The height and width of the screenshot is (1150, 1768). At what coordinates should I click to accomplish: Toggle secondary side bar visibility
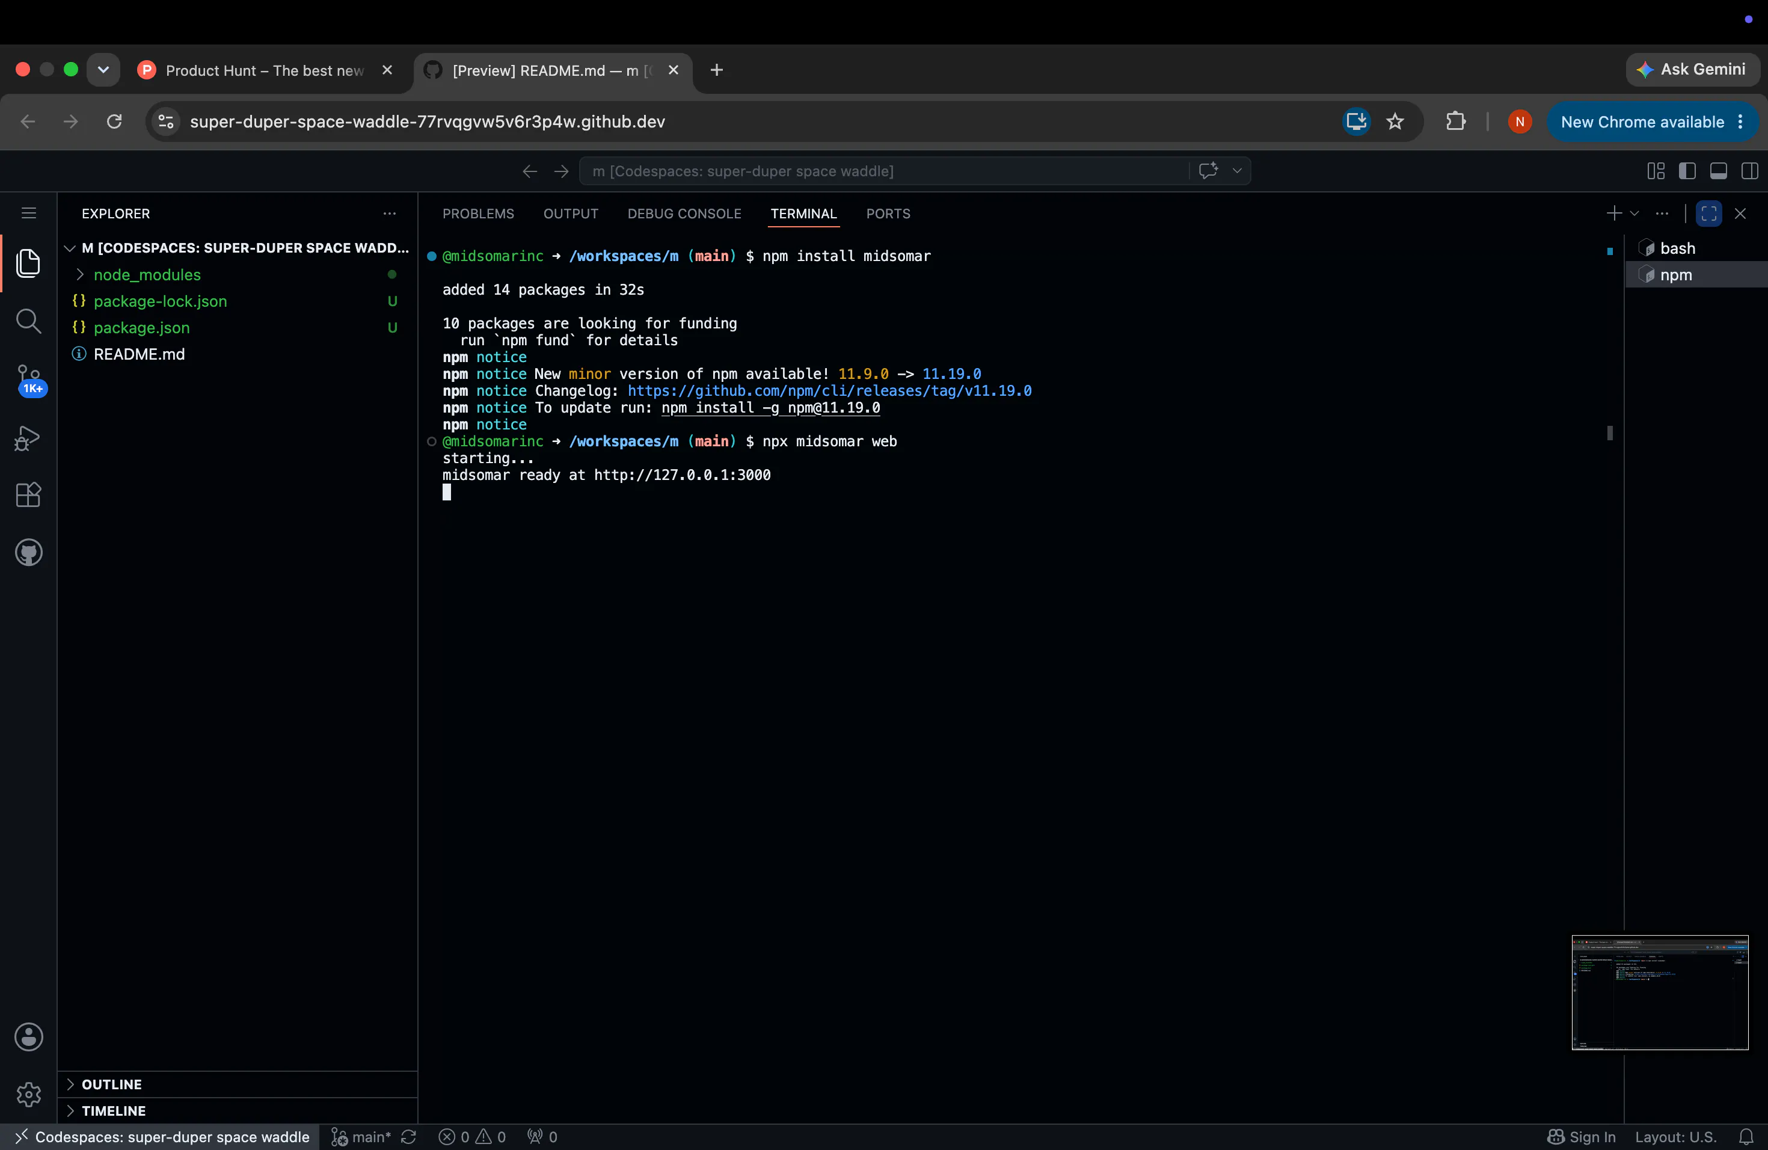click(1749, 171)
